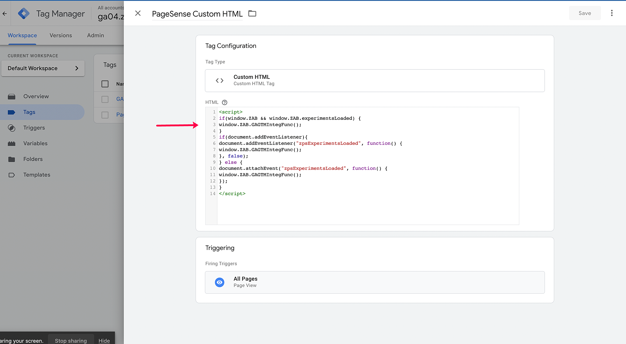Image resolution: width=626 pixels, height=344 pixels.
Task: Close the tag editor with X icon
Action: click(x=138, y=13)
